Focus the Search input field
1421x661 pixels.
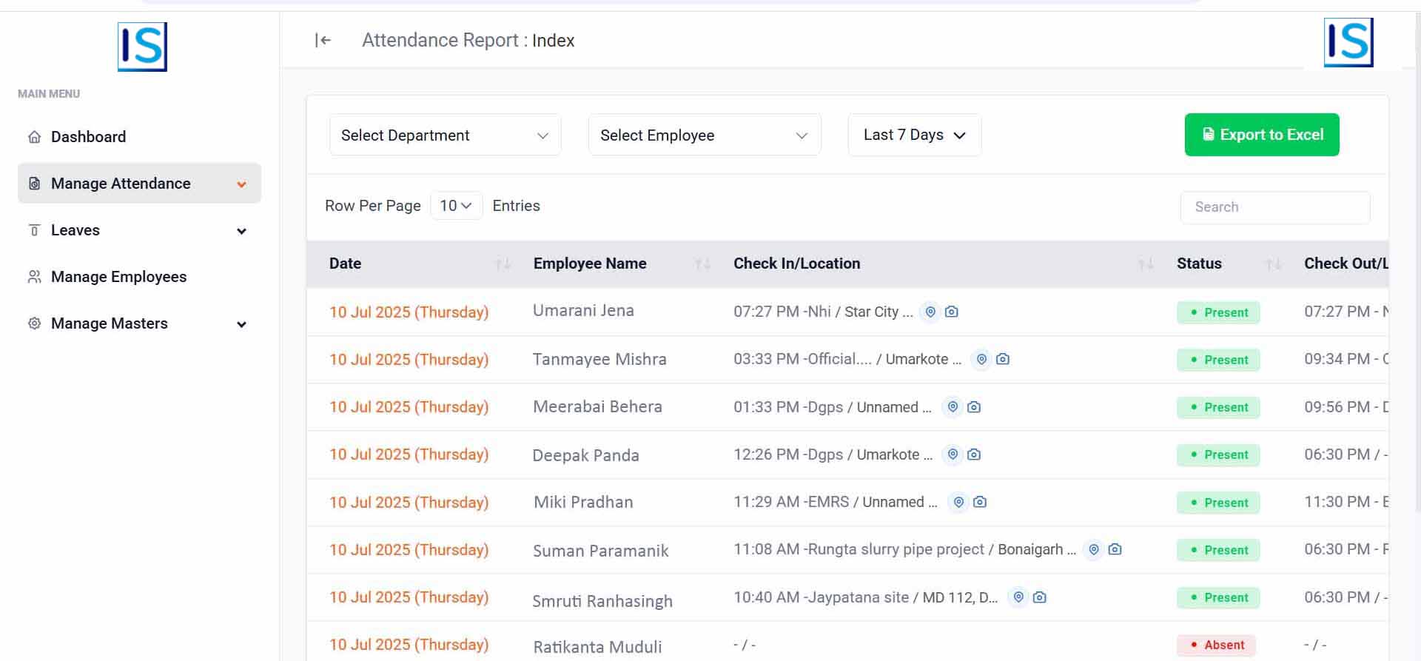(1274, 207)
